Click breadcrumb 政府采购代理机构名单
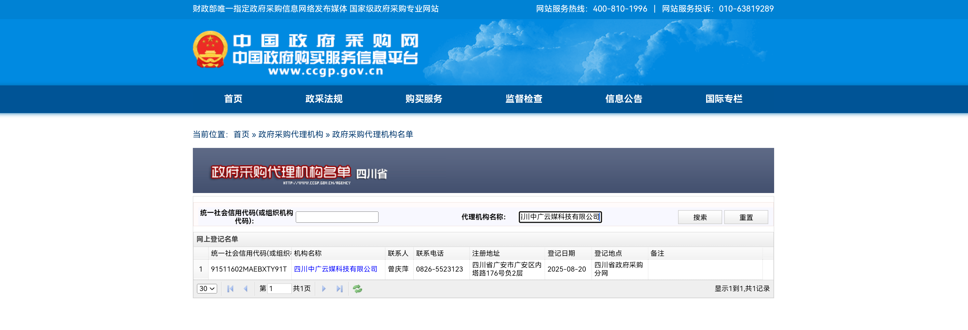The width and height of the screenshot is (968, 330). click(372, 134)
